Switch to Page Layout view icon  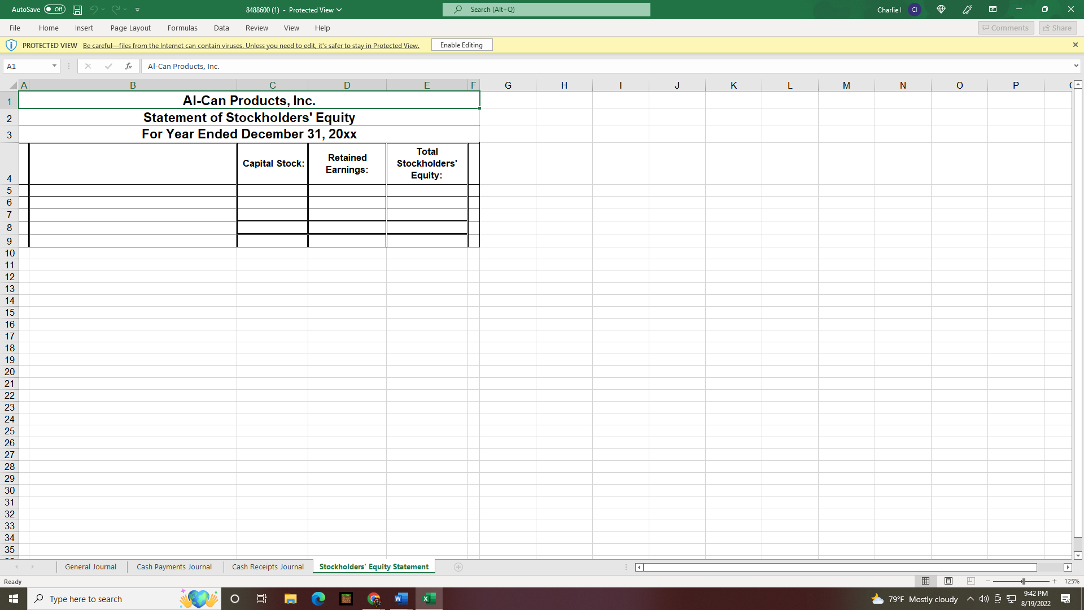point(948,581)
